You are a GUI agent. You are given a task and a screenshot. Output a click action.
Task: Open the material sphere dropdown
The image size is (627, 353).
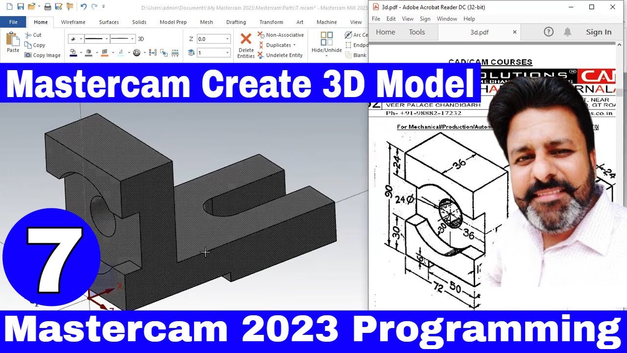(x=145, y=52)
